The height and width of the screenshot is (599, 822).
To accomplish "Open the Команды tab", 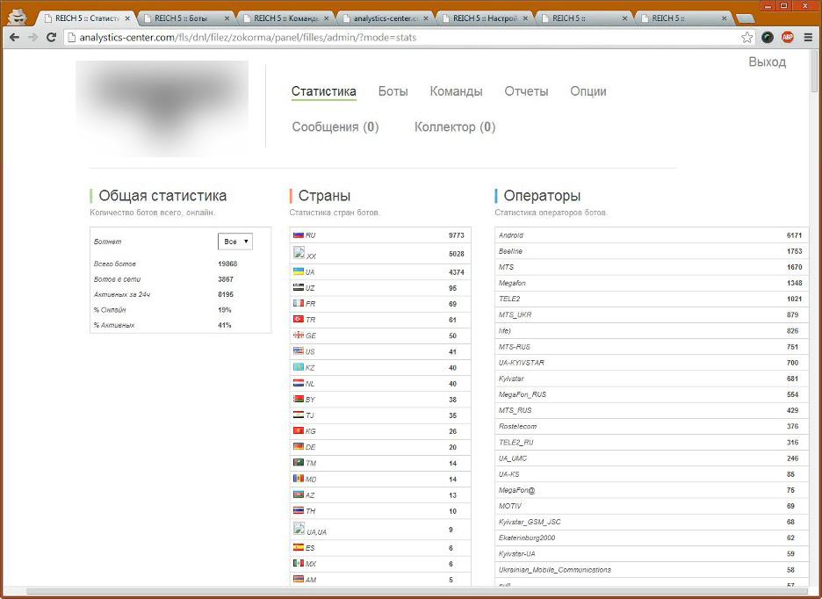I will (456, 90).
